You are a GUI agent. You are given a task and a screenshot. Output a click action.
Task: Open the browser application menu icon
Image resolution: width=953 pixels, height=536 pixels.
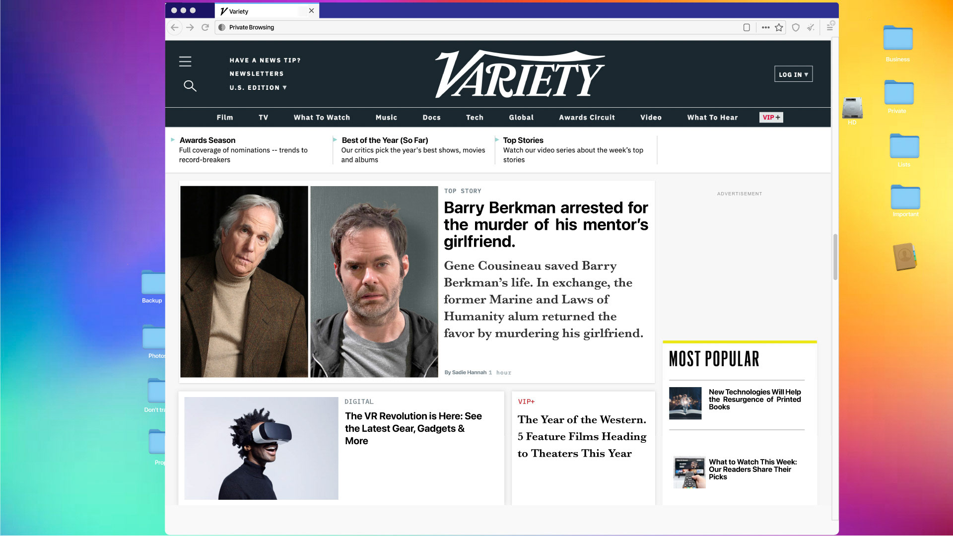coord(830,27)
